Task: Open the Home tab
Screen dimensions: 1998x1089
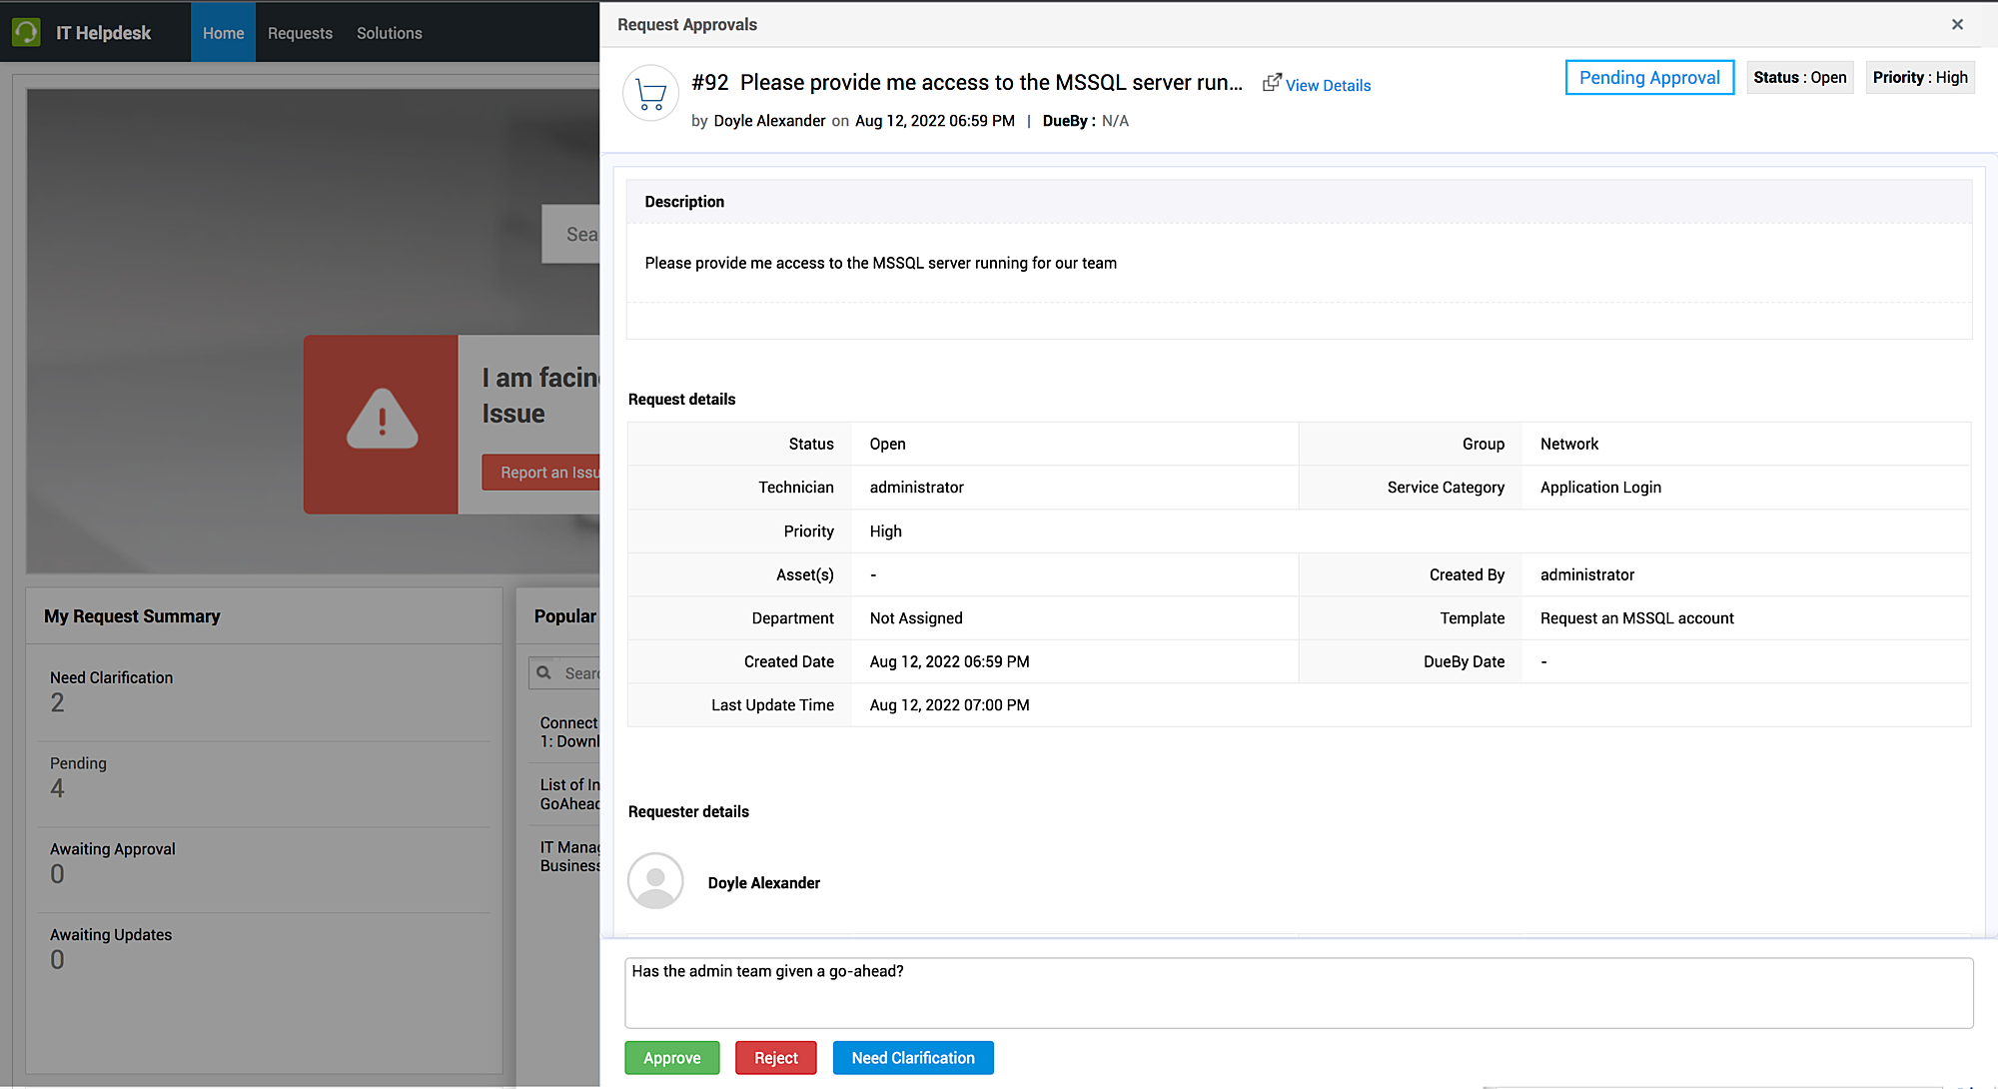Action: coord(223,33)
